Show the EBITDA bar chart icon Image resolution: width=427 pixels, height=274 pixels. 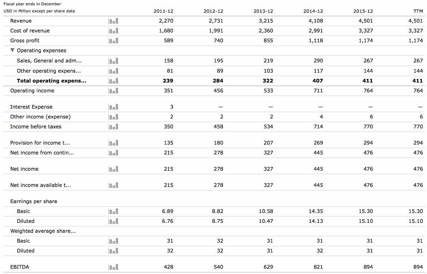(x=113, y=267)
